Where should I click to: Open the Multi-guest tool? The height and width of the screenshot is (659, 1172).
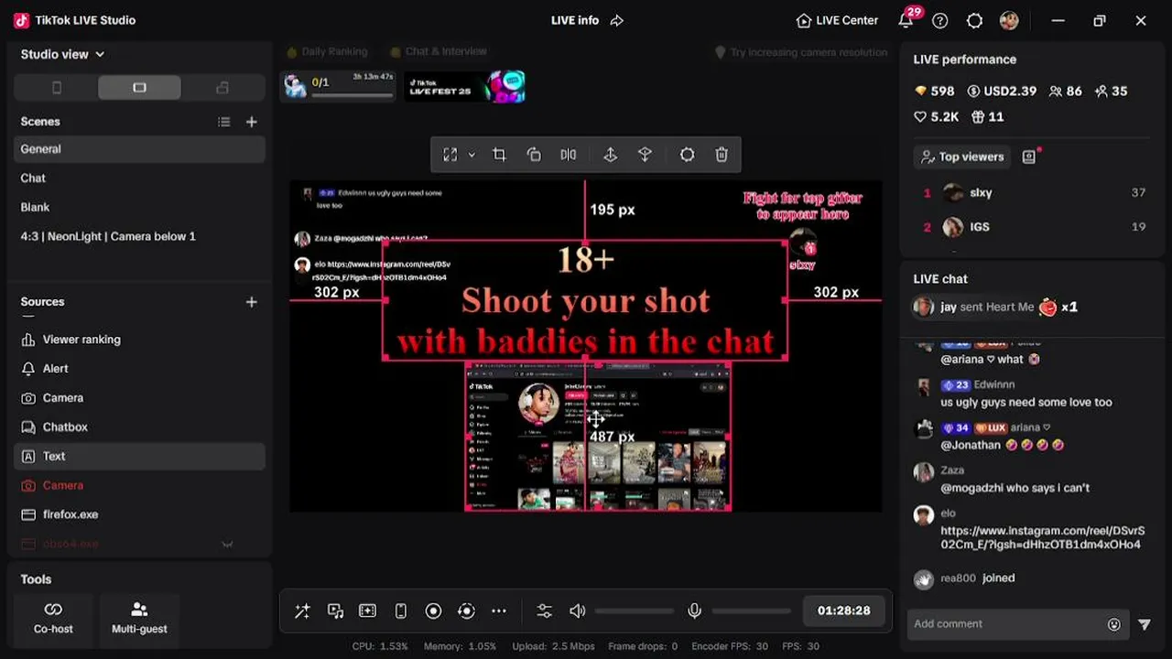[x=139, y=619]
